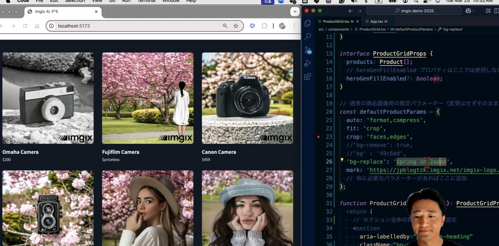Click the '$459' price text
The image size is (499, 246).
point(206,159)
